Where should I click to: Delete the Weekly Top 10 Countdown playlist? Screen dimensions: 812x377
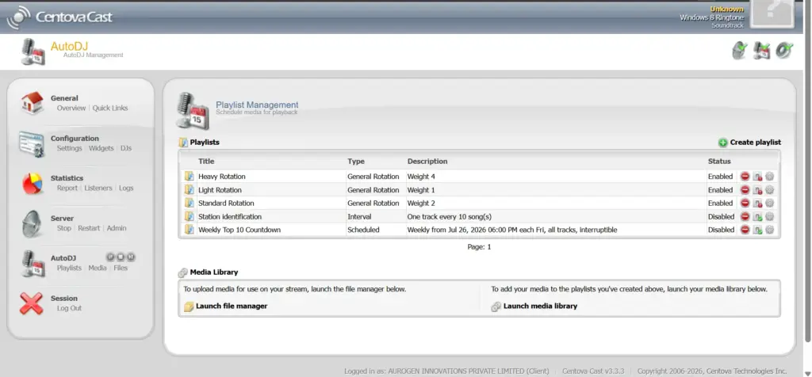click(745, 230)
